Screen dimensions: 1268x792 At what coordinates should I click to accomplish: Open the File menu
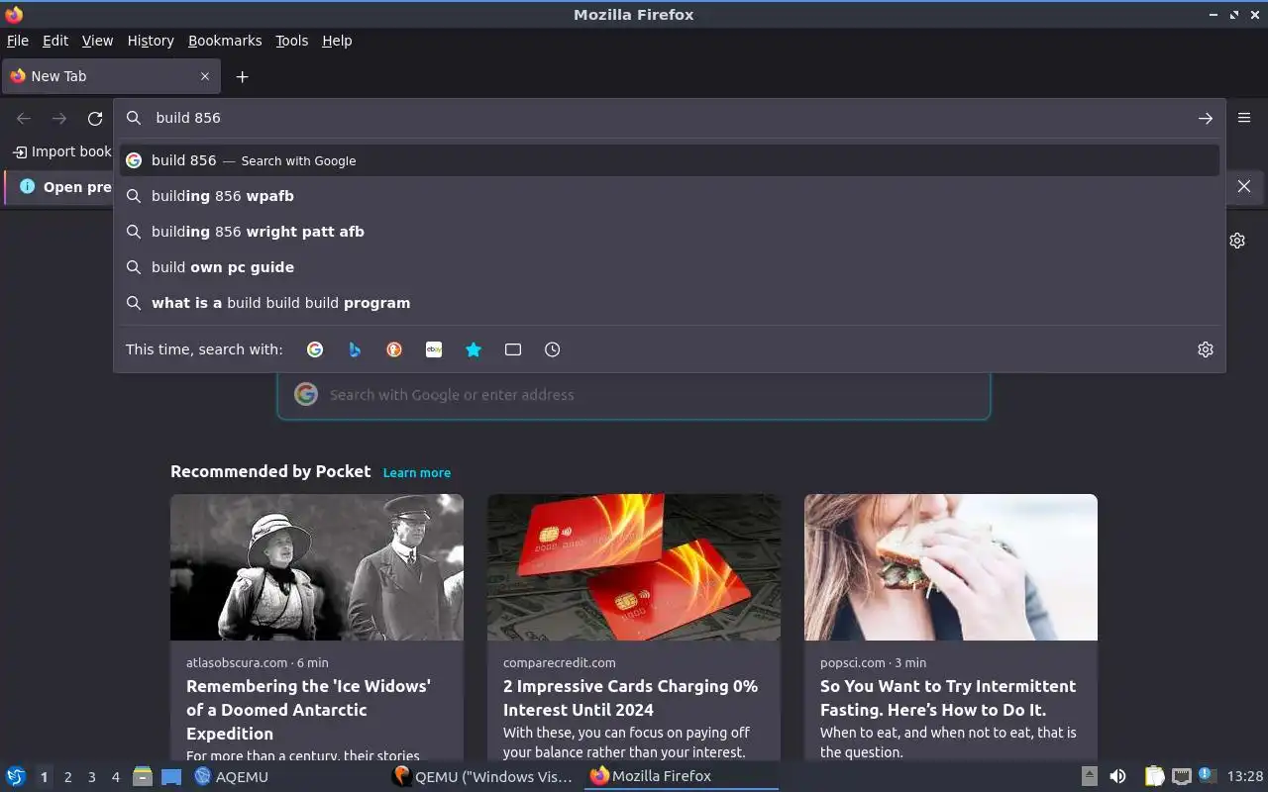click(18, 41)
